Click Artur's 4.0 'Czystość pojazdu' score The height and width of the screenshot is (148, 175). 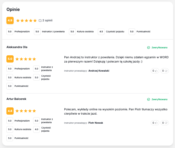[36, 129]
